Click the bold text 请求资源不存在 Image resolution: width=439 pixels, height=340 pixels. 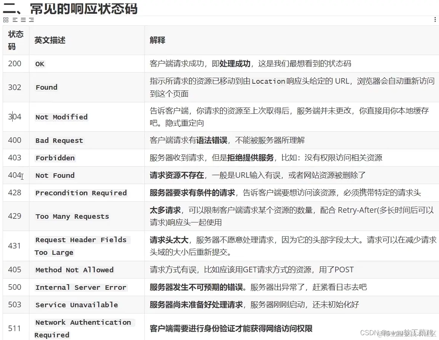[x=177, y=175]
